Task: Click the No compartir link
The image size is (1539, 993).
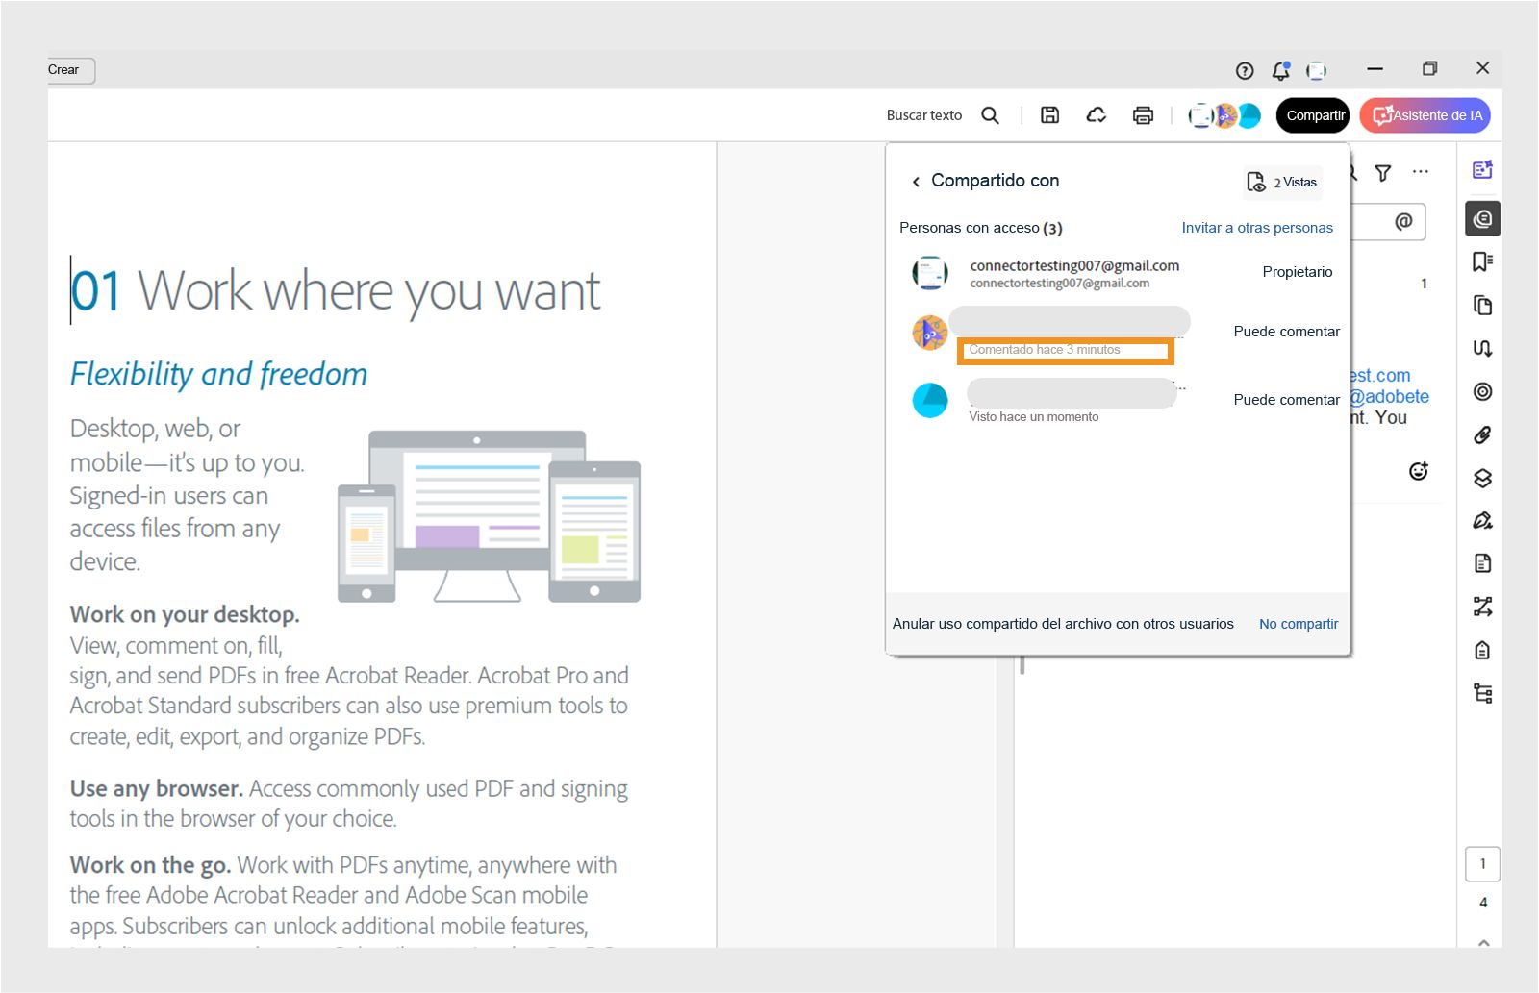Action: pos(1299,624)
